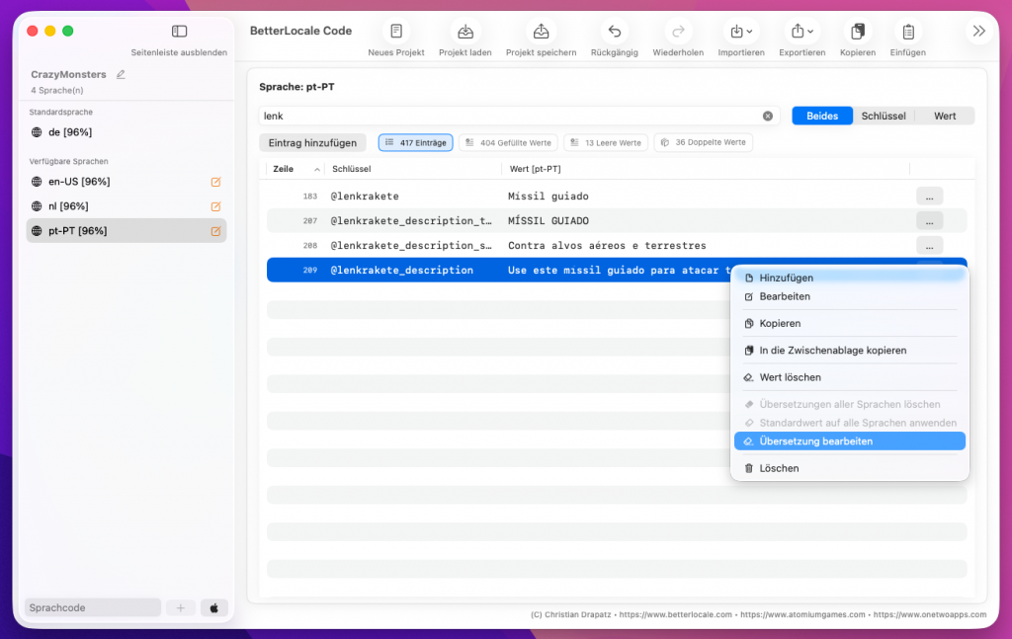Expand the toolbar overflow chevron
Image resolution: width=1012 pixels, height=639 pixels.
(x=978, y=32)
